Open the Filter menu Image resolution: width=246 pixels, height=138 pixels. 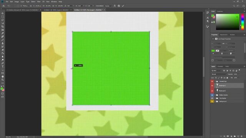coord(39,2)
